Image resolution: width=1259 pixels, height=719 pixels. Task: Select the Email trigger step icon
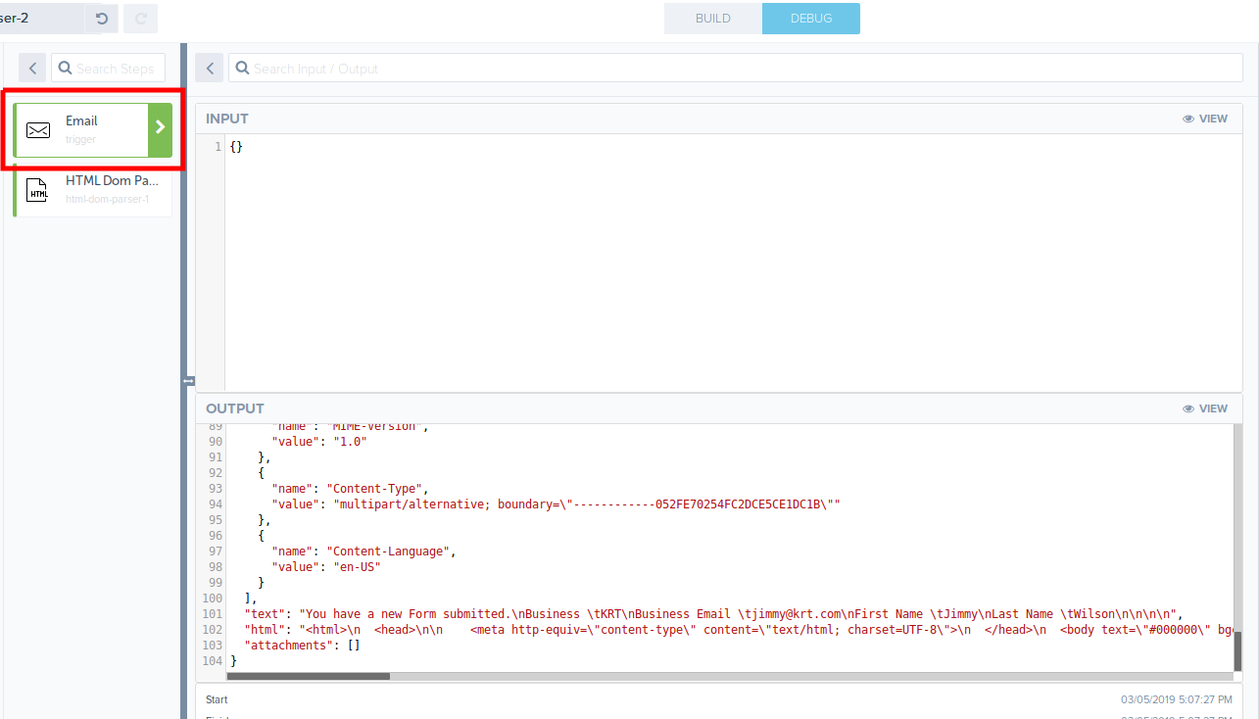[x=37, y=129]
